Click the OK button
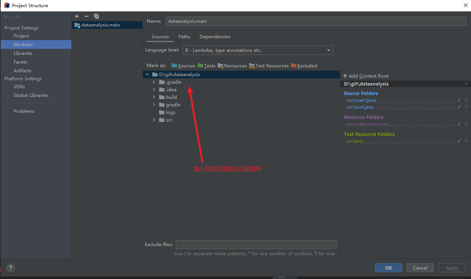This screenshot has width=471, height=279. point(389,268)
